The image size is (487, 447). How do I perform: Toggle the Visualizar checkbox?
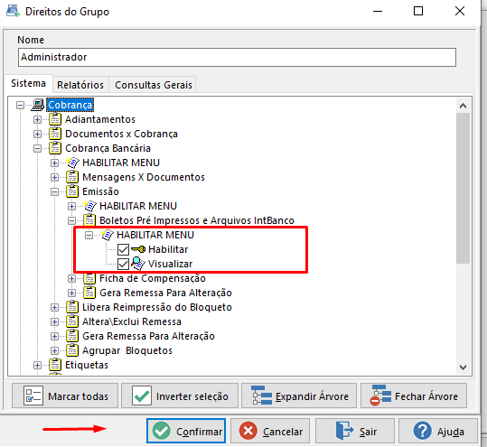pos(123,264)
